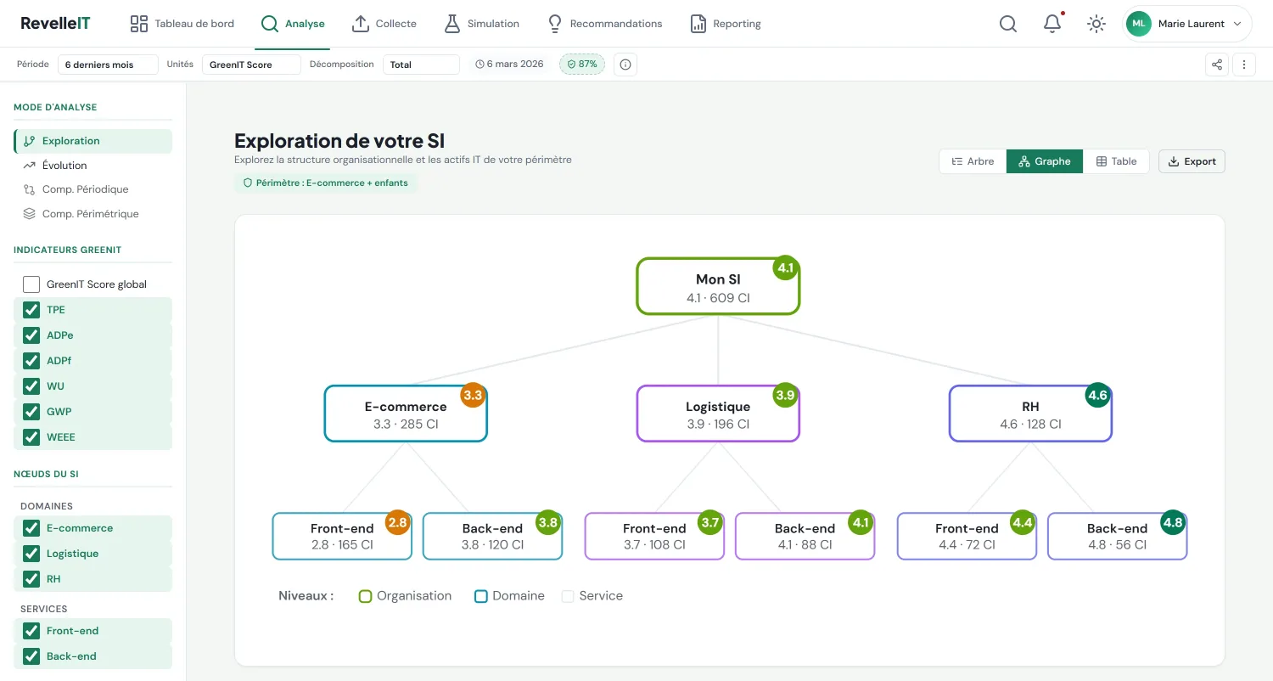Screen dimensions: 1273x681
Task: Toggle the Domaine level legend swatch
Action: pyautogui.click(x=481, y=596)
